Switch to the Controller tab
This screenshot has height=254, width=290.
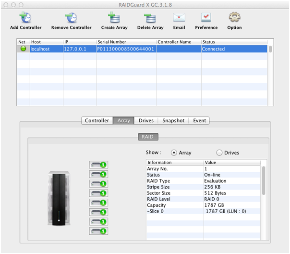[x=97, y=120]
